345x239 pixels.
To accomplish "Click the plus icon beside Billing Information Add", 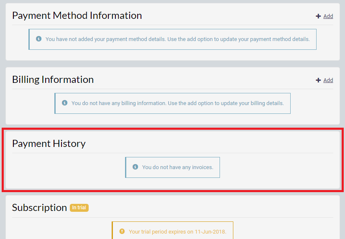I will click(318, 80).
